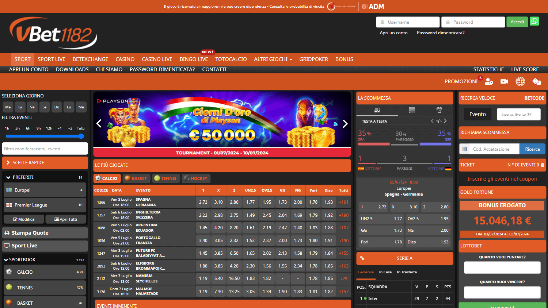Viewport: 548px width, 308px height.
Task: Set time filter to 12h mark
Action: (x=49, y=128)
